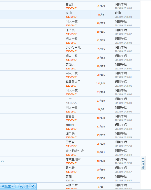Click the copy icon beside 词
This screenshot has width=151, height=190.
(x=27, y=186)
